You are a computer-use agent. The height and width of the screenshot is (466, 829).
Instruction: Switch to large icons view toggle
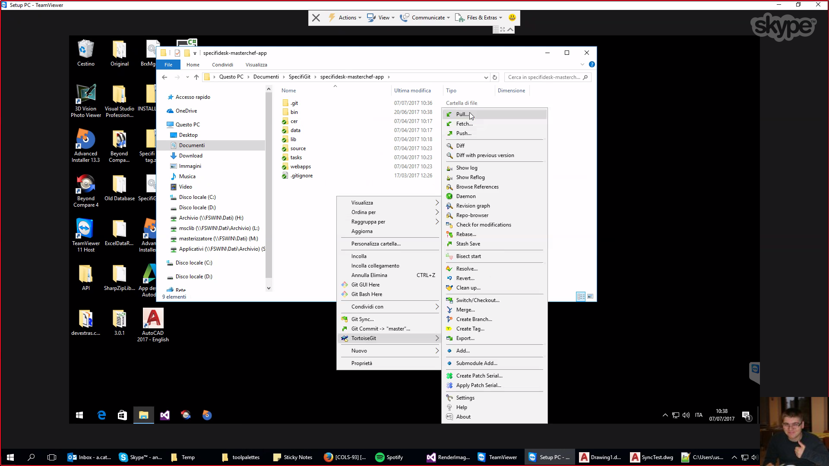pyautogui.click(x=590, y=296)
